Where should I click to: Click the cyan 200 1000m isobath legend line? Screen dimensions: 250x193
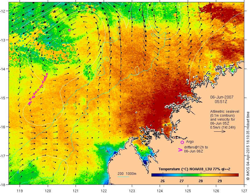point(123,177)
